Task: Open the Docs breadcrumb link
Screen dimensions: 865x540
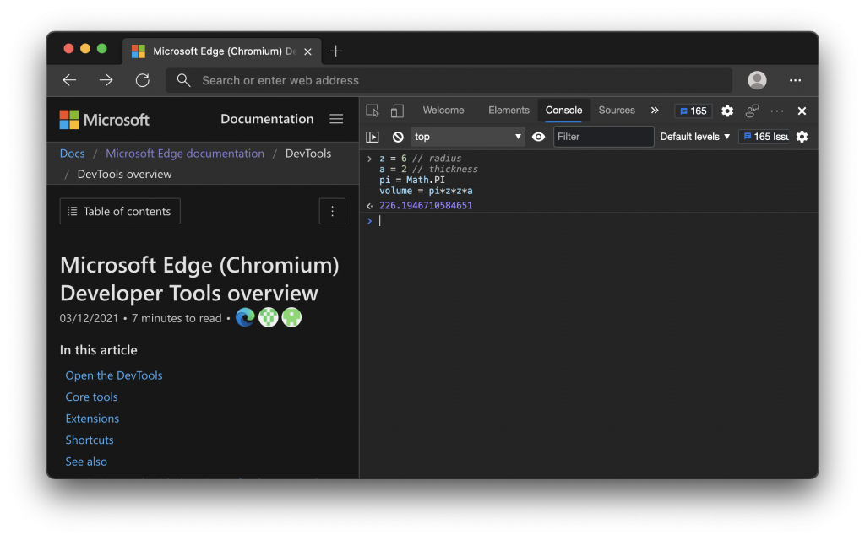Action: pyautogui.click(x=73, y=154)
